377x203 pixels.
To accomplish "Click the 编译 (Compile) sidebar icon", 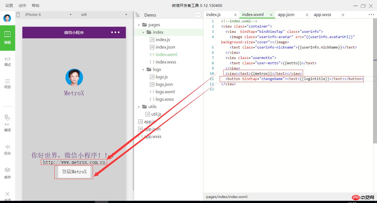I will click(7, 123).
